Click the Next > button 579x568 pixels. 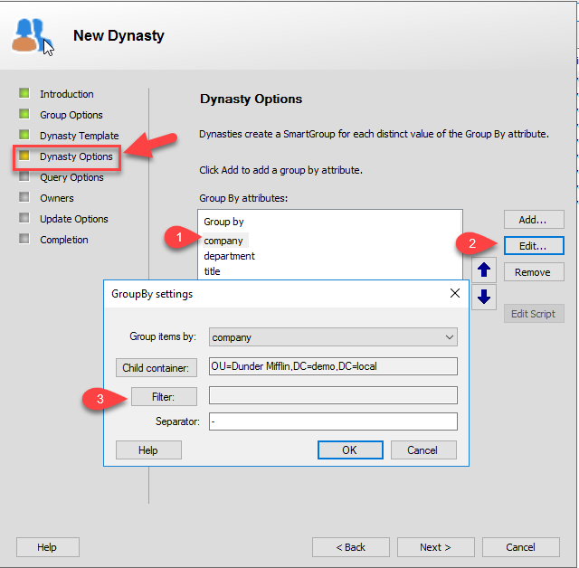click(436, 547)
